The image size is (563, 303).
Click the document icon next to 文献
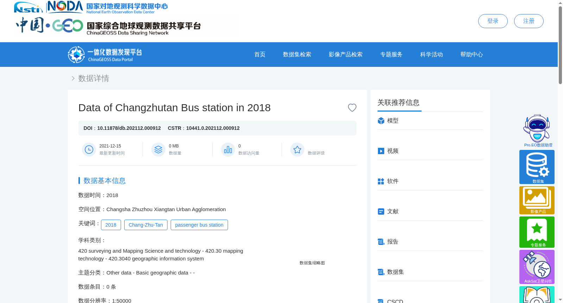[x=381, y=212]
